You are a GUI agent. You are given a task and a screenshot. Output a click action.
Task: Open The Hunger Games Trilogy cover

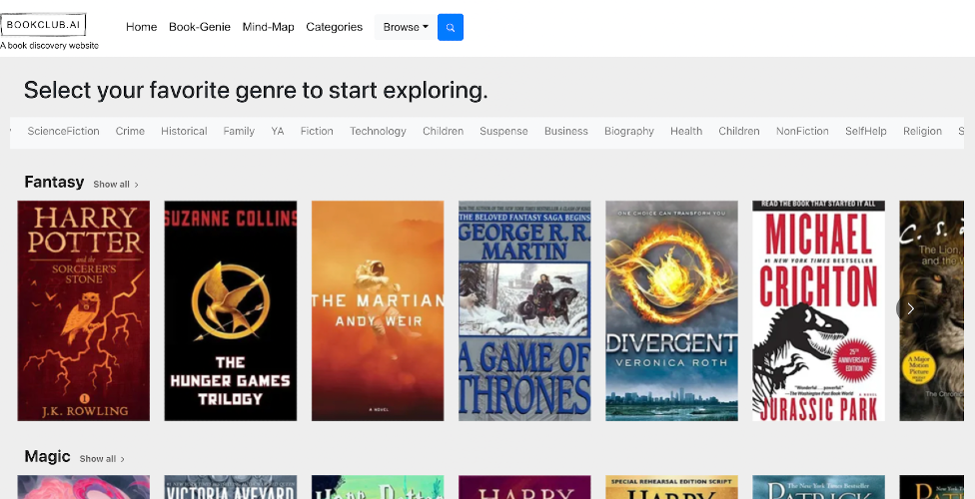[231, 310]
